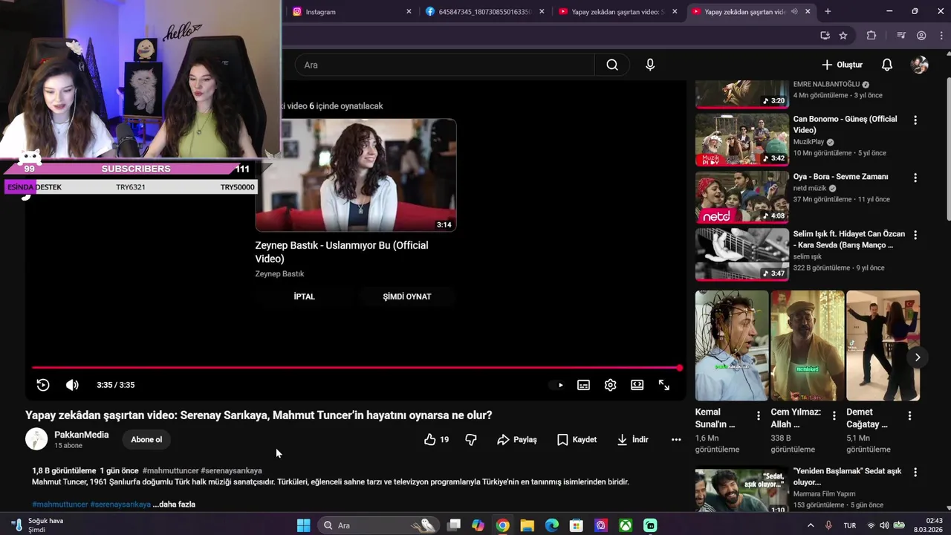Viewport: 951px width, 535px height.
Task: Open options menu for Can Bonomo - Güneş
Action: click(x=915, y=120)
